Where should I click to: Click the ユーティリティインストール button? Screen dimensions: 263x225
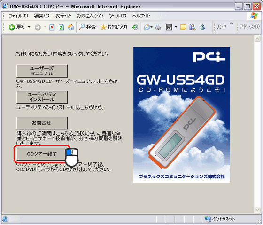click(x=42, y=97)
